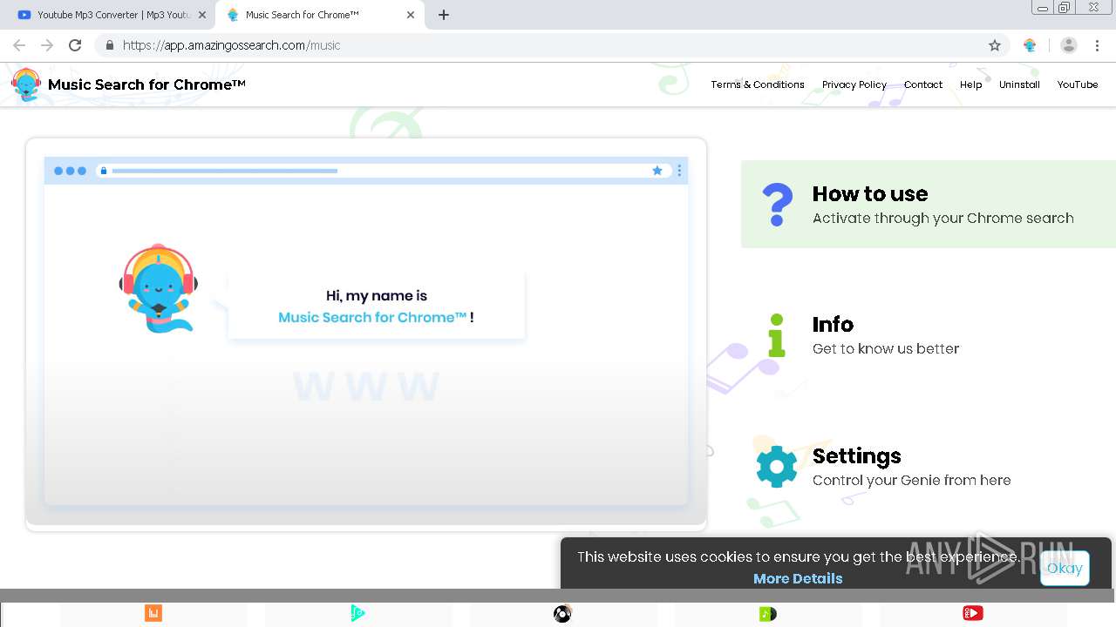
Task: Open the YouTube link in header
Action: pyautogui.click(x=1078, y=84)
